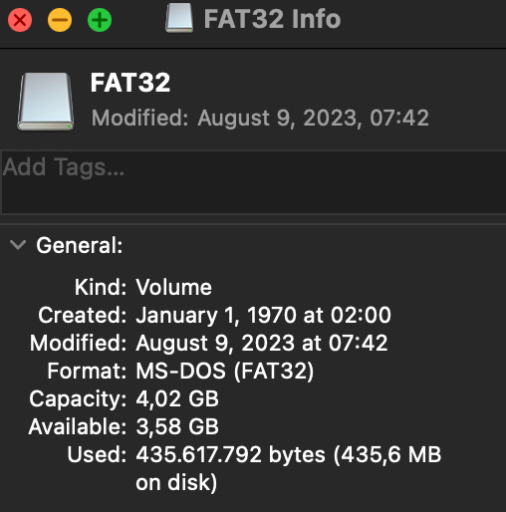Zoom the window with the green button

(100, 20)
